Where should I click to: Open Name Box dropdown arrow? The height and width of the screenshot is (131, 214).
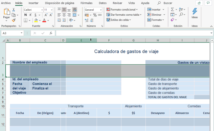[21, 33]
